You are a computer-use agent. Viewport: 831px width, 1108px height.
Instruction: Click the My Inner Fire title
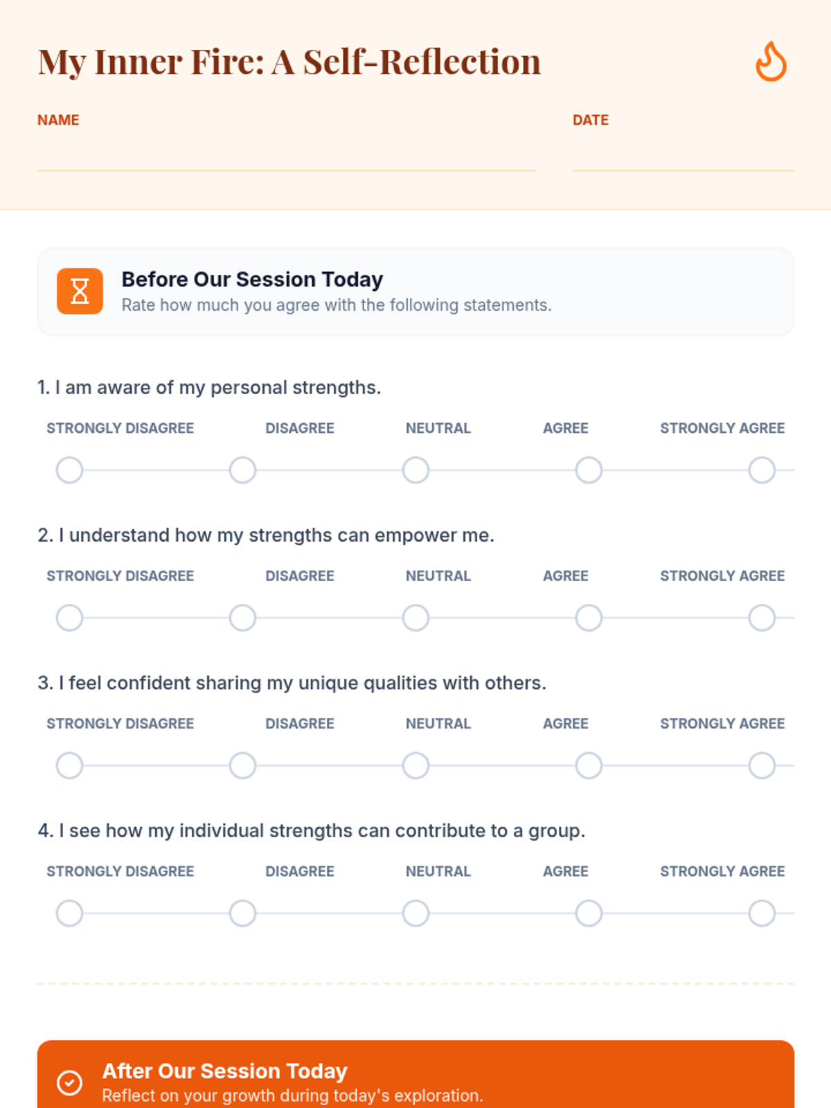click(289, 62)
